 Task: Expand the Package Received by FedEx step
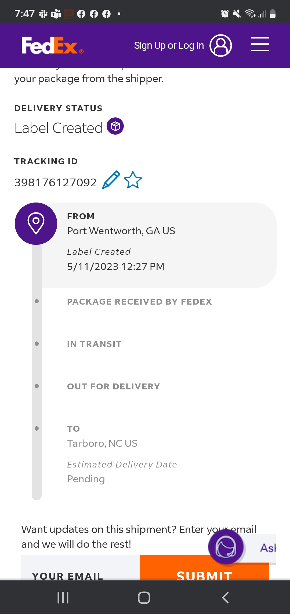139,302
